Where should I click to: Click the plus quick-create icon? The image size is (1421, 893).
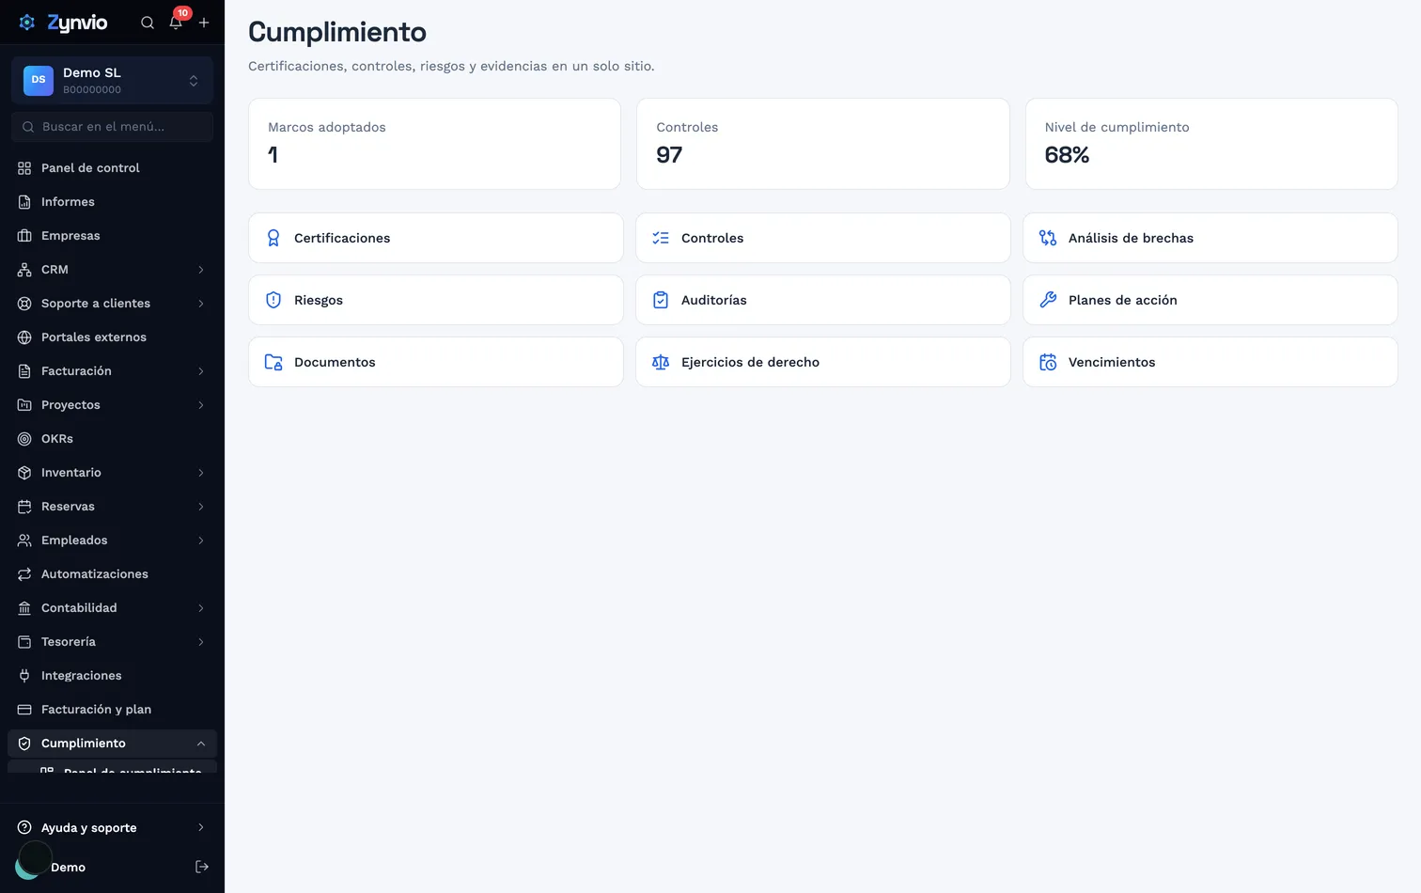click(204, 23)
